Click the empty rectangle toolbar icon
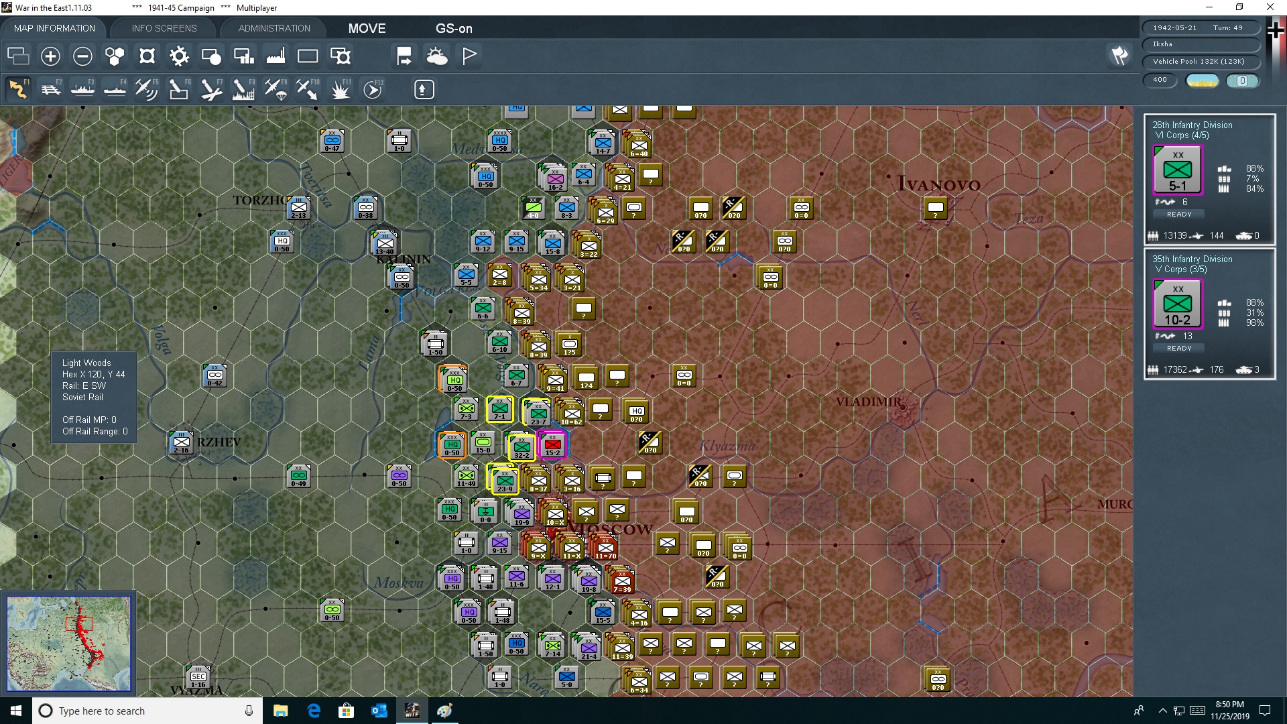The image size is (1287, 724). [x=308, y=56]
